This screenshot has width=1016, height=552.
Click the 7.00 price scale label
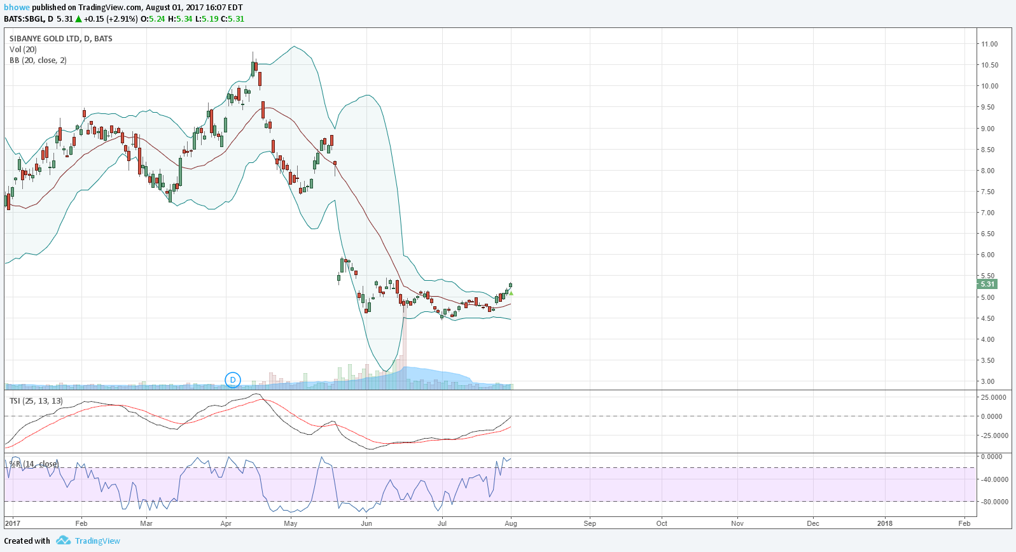pos(987,213)
